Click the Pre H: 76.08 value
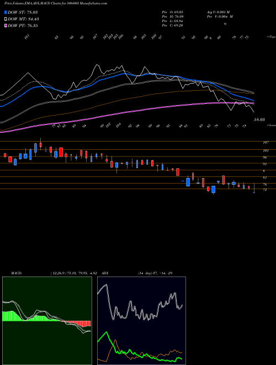 coord(172,17)
